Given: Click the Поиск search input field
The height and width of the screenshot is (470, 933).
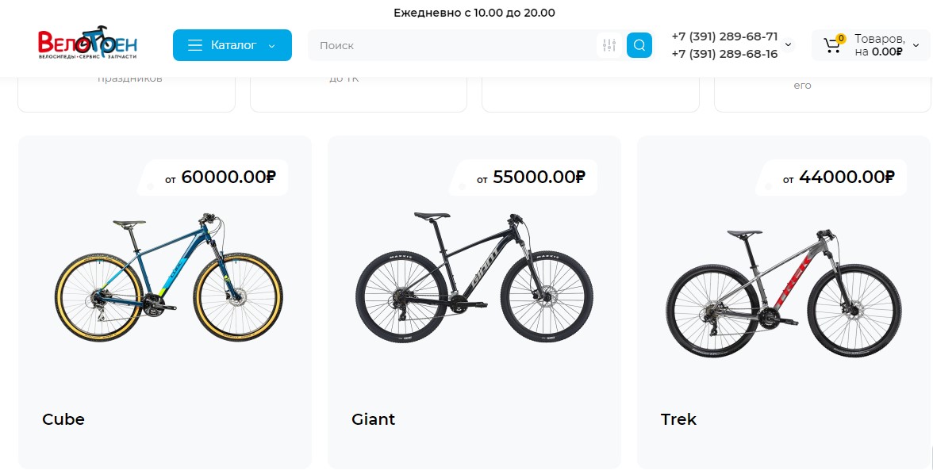Looking at the screenshot, I should pos(452,45).
